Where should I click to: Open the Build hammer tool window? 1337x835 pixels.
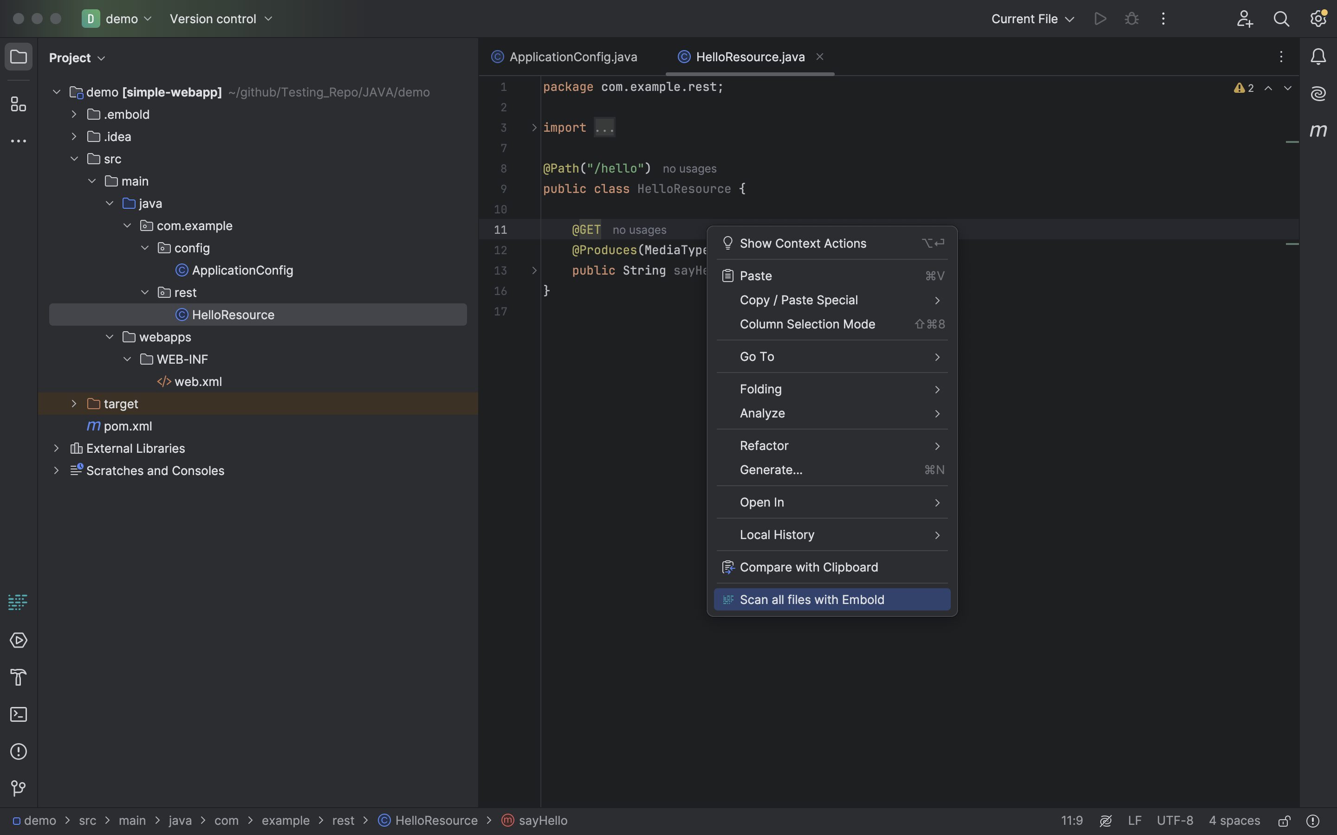[18, 678]
